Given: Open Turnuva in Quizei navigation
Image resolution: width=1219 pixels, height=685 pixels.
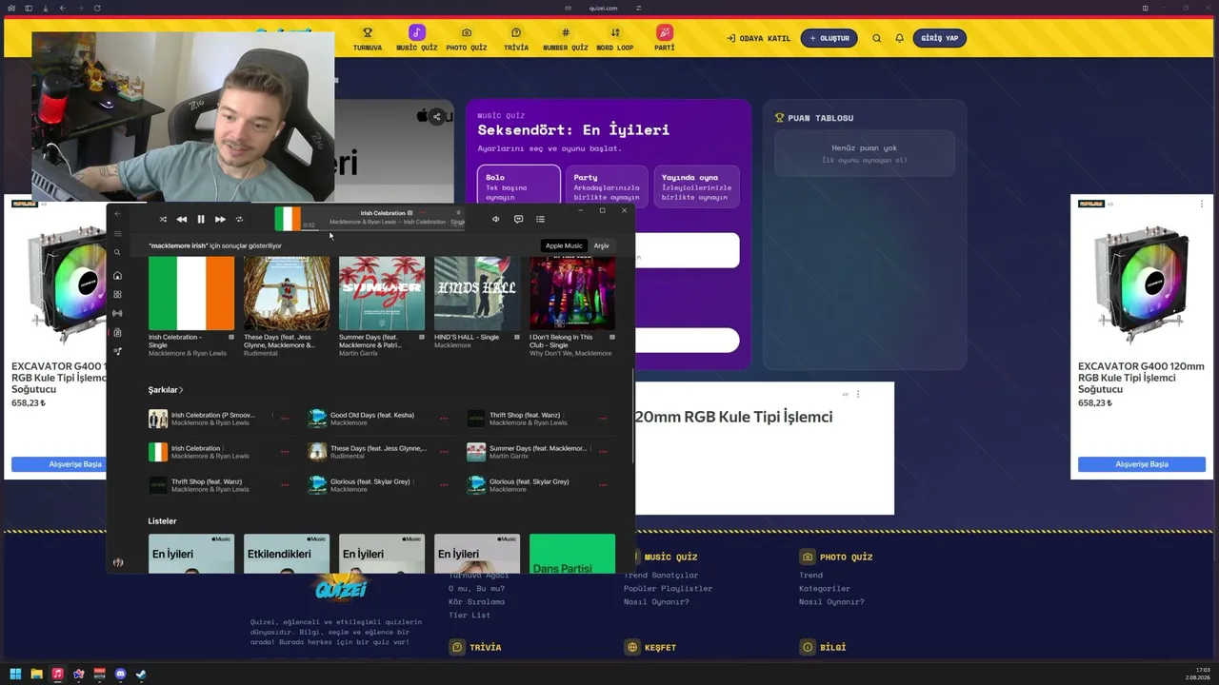Looking at the screenshot, I should (368, 38).
